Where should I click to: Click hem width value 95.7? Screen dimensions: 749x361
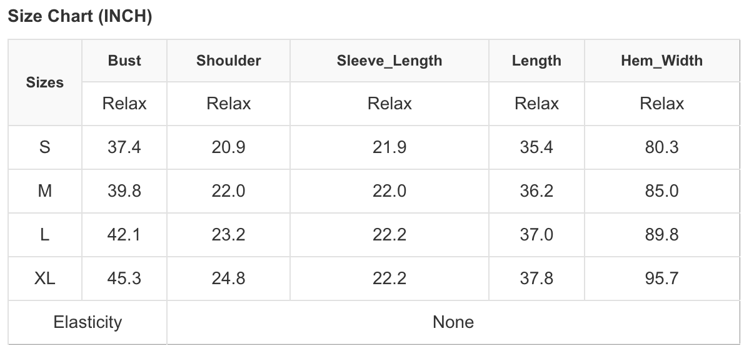point(661,278)
